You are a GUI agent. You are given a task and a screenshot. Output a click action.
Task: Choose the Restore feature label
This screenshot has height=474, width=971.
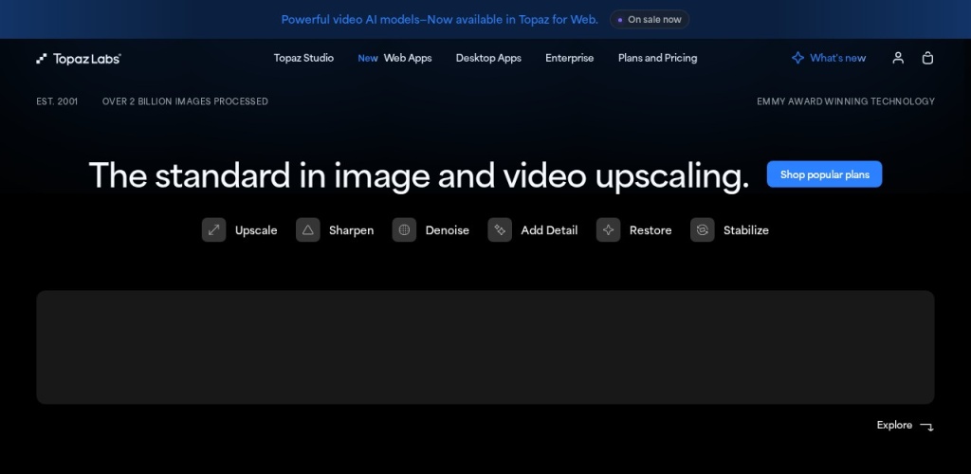pyautogui.click(x=650, y=230)
